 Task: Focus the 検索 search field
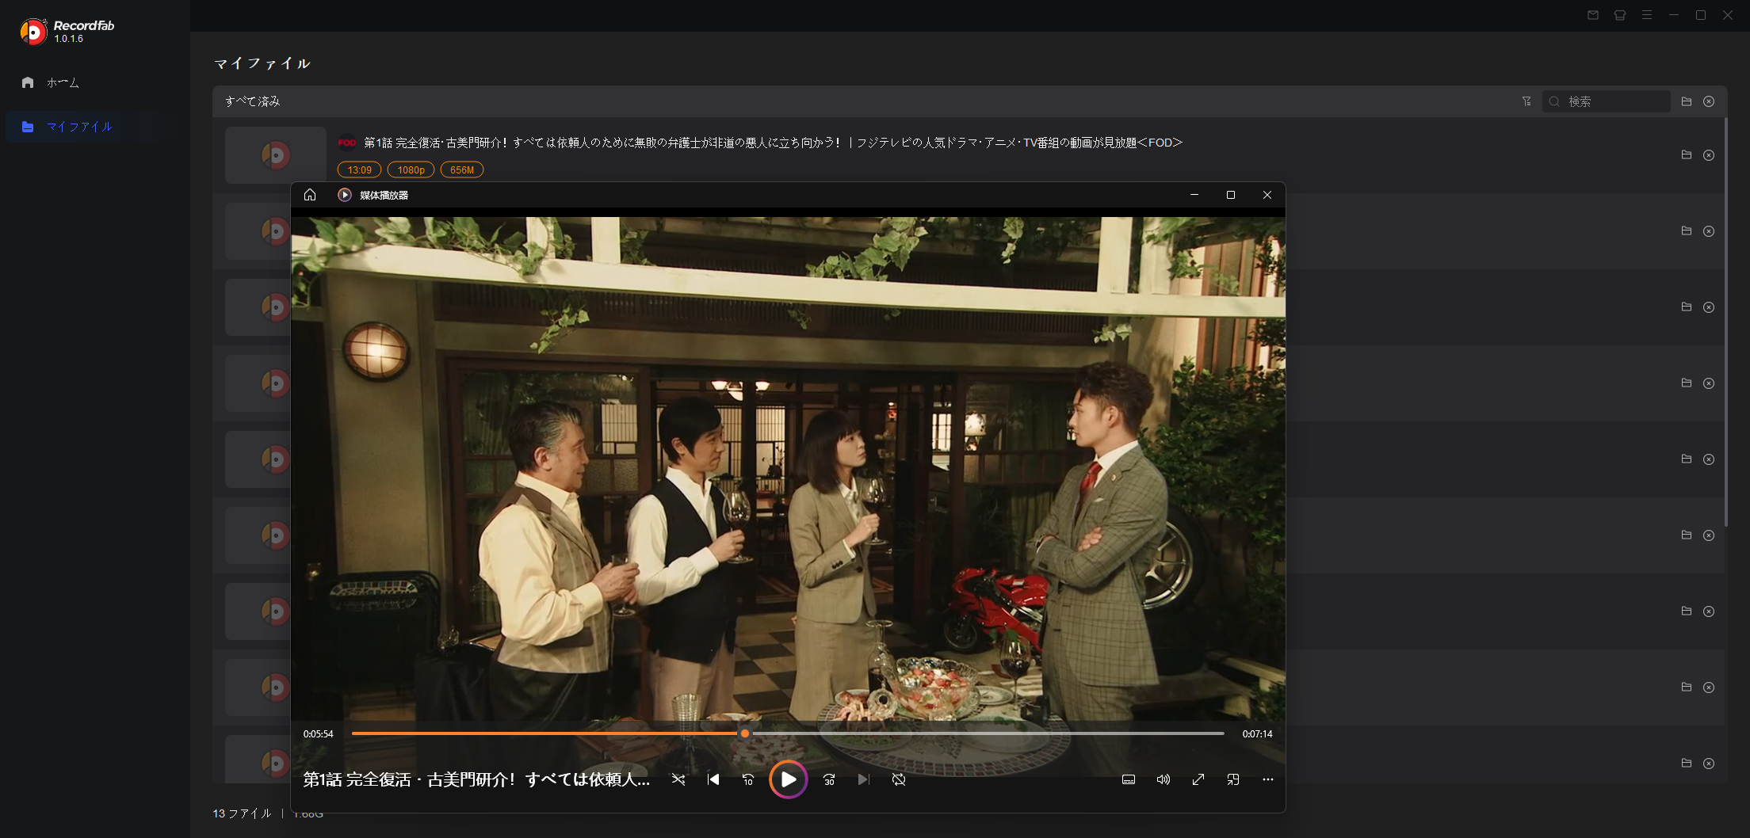tap(1607, 101)
